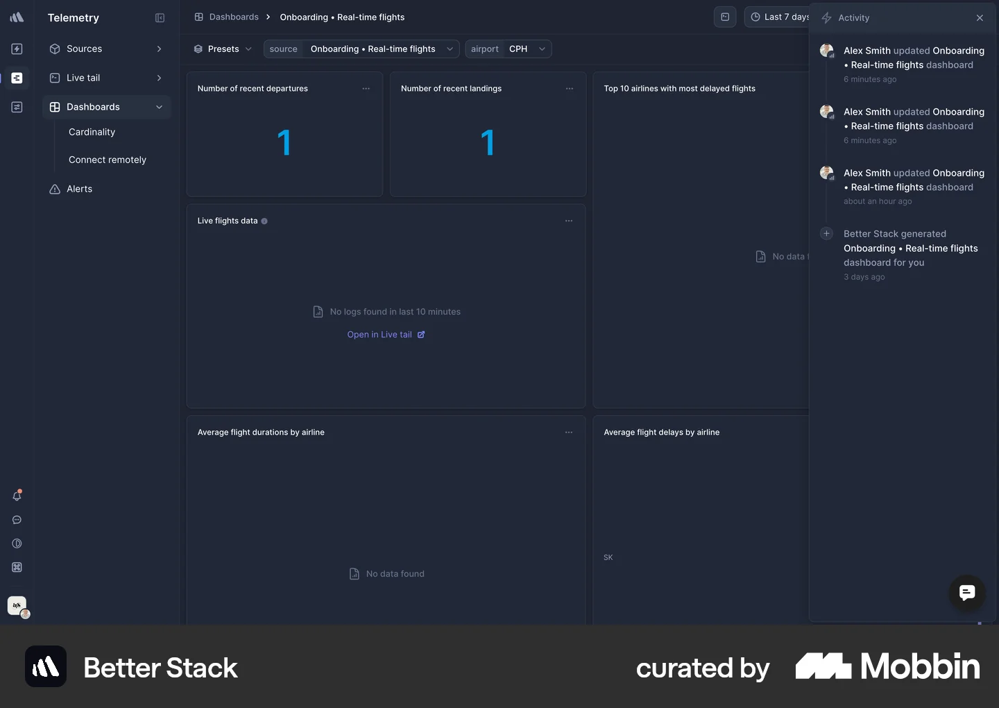This screenshot has width=999, height=708.
Task: Collapse the Dashboards section
Action: click(x=107, y=107)
